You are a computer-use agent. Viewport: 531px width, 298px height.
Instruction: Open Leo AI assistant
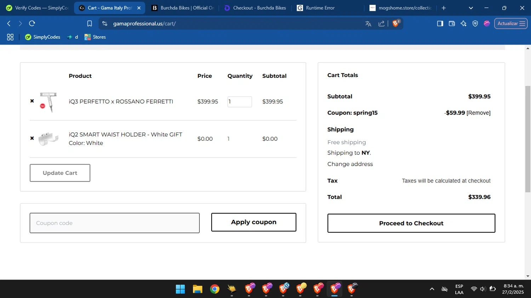click(x=463, y=23)
